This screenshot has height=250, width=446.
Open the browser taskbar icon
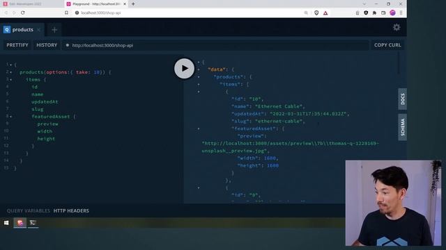click(20, 223)
